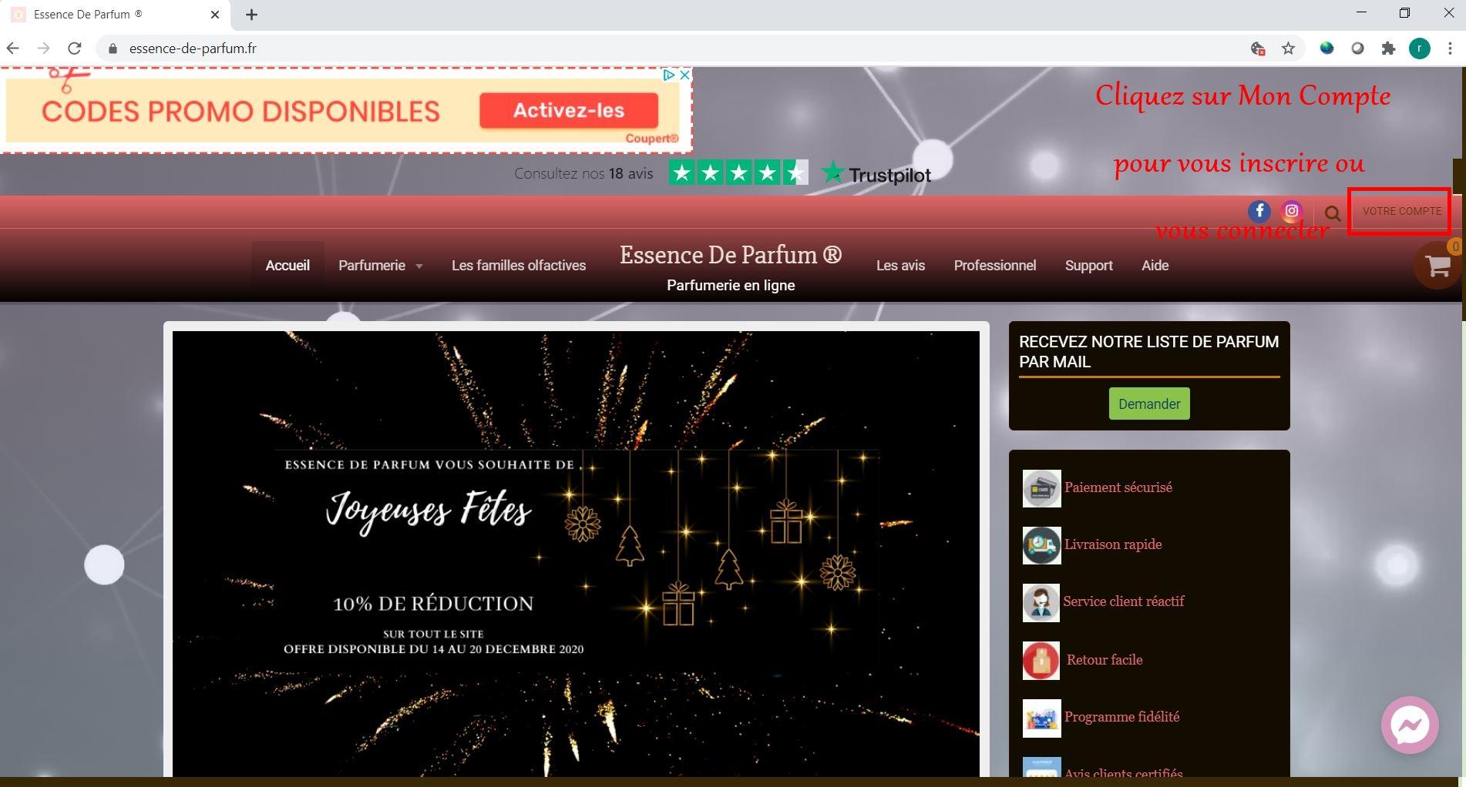
Task: Open a new browser tab
Action: (251, 14)
